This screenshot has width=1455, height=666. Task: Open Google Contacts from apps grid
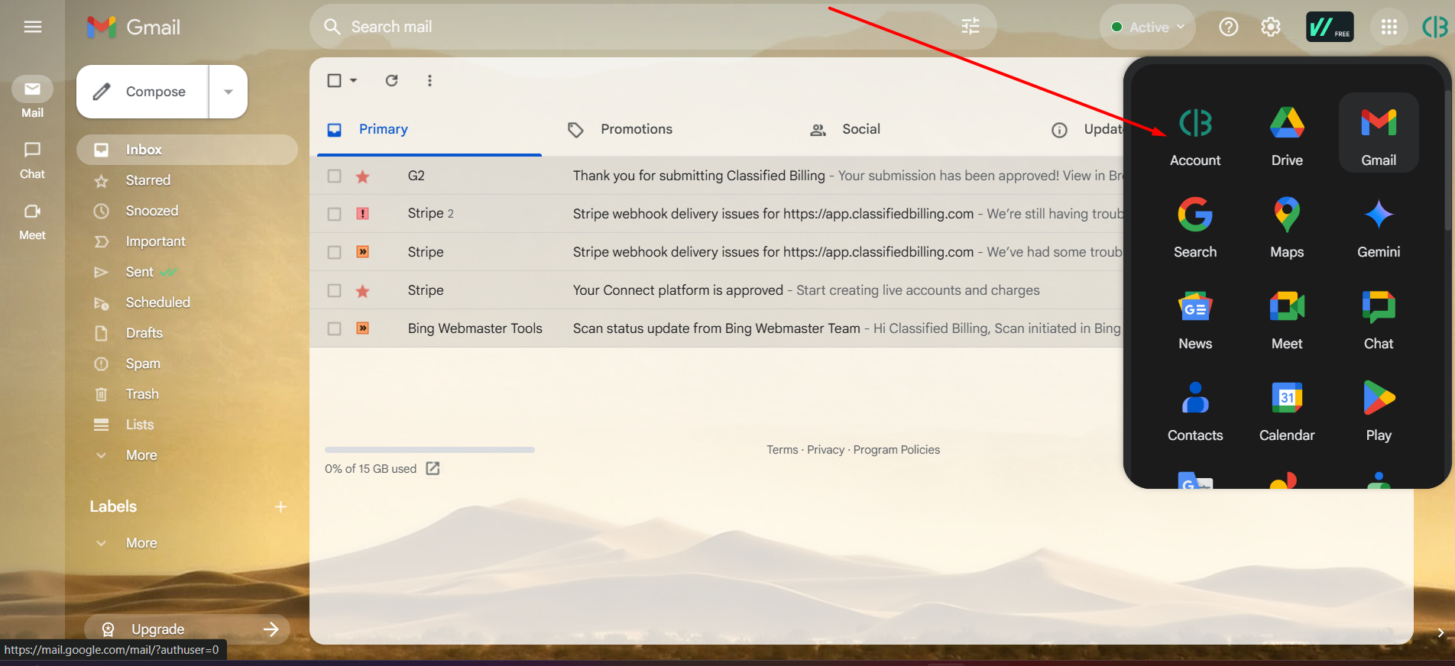tap(1195, 409)
